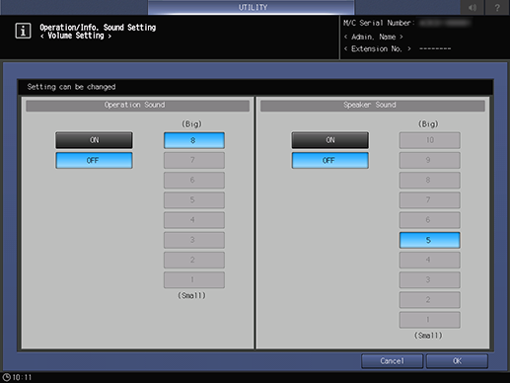Click the information icon beside Operation/Info. Sound Setting
Image resolution: width=510 pixels, height=383 pixels.
pos(23,31)
